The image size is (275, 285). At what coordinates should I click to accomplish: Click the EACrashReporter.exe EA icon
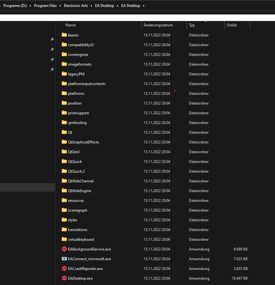tap(64, 268)
